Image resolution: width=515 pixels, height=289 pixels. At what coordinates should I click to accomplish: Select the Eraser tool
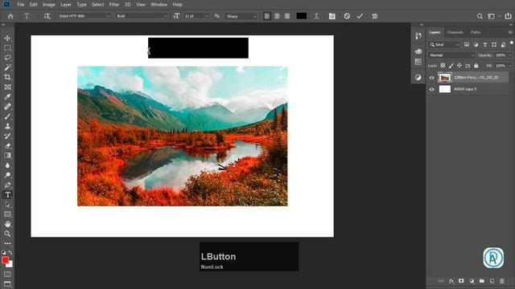click(x=7, y=146)
